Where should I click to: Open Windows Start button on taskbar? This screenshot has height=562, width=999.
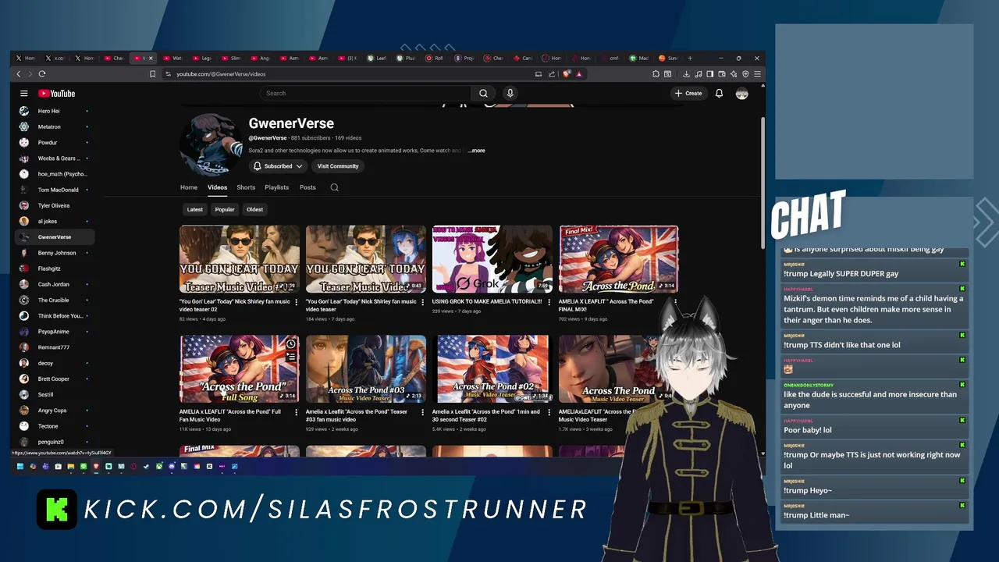pos(20,467)
